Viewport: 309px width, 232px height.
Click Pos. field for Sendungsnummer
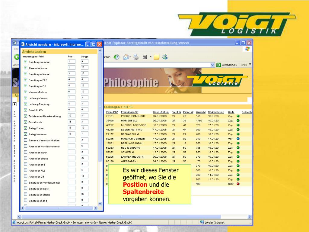pos(72,62)
